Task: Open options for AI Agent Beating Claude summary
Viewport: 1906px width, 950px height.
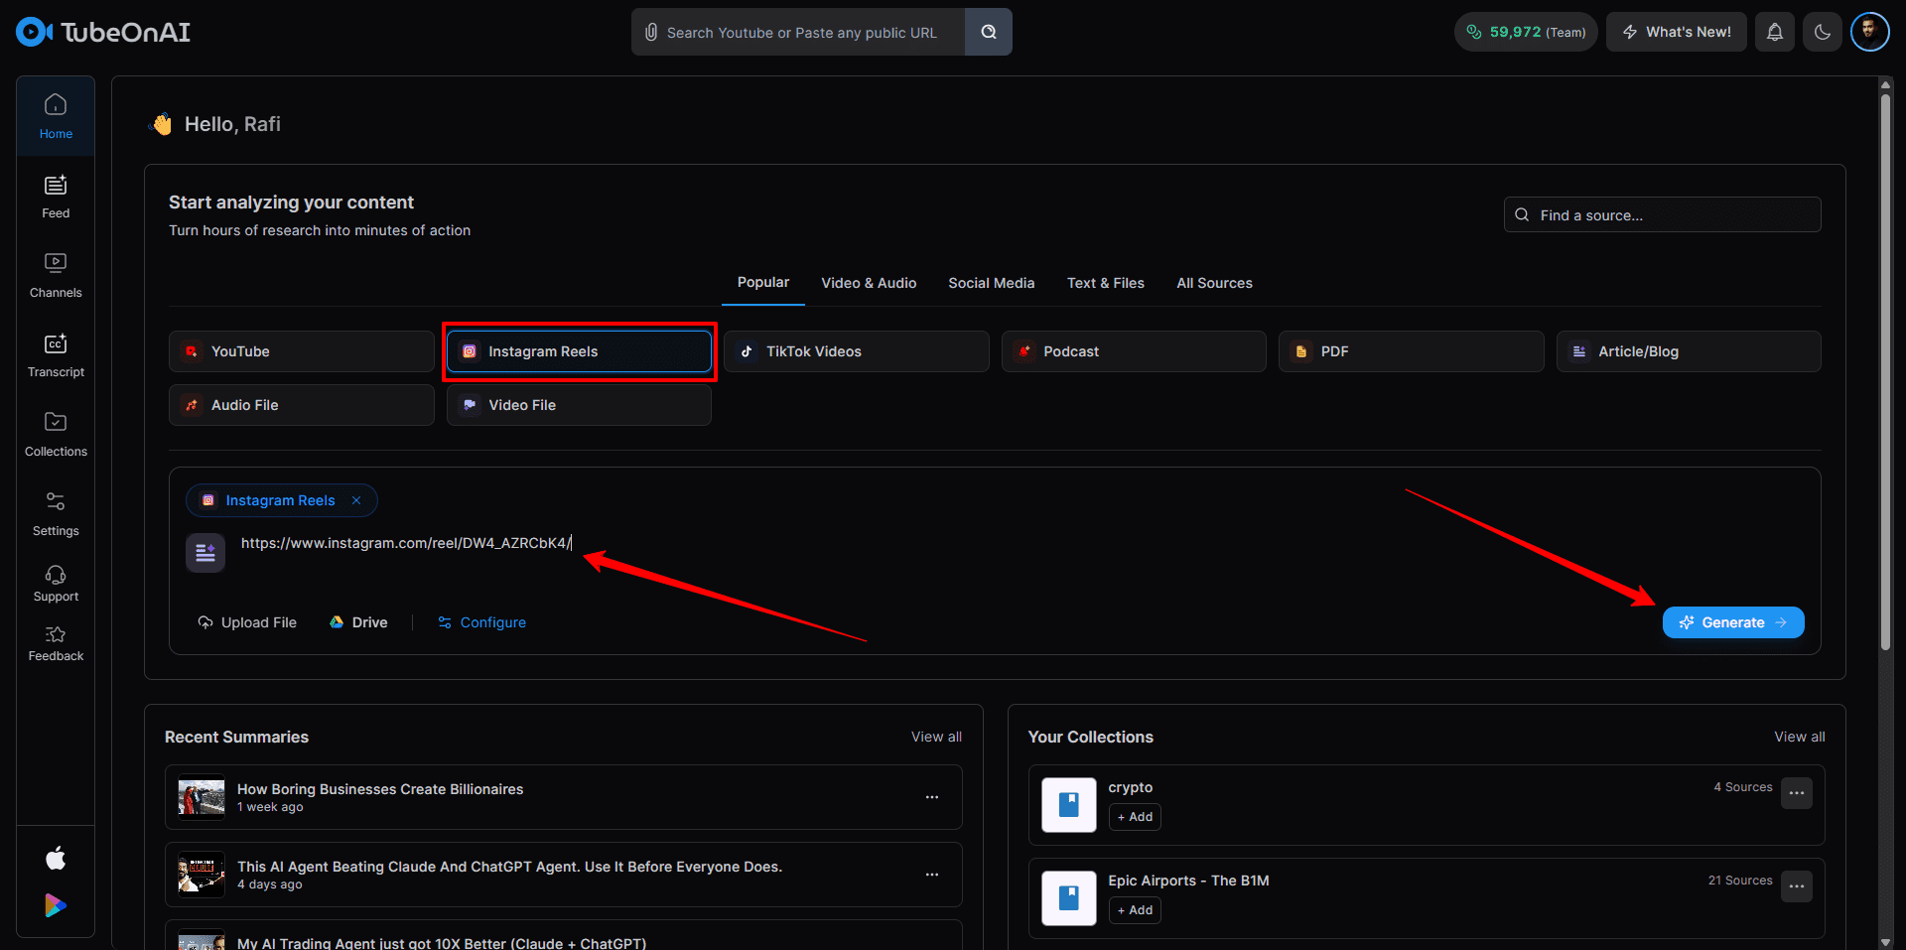Action: [932, 875]
